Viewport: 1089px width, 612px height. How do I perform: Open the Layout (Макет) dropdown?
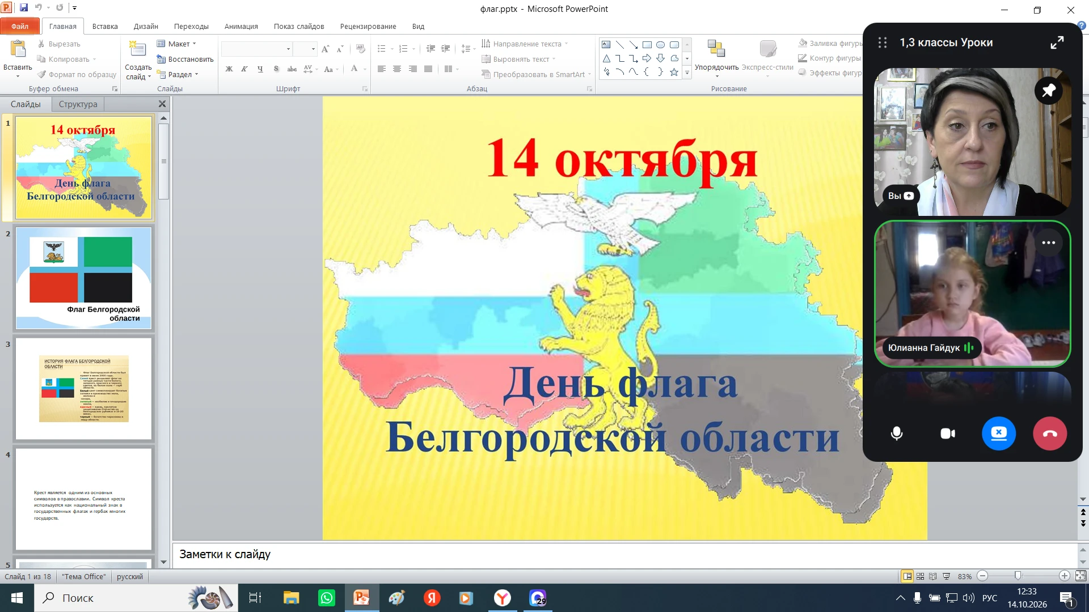click(176, 44)
